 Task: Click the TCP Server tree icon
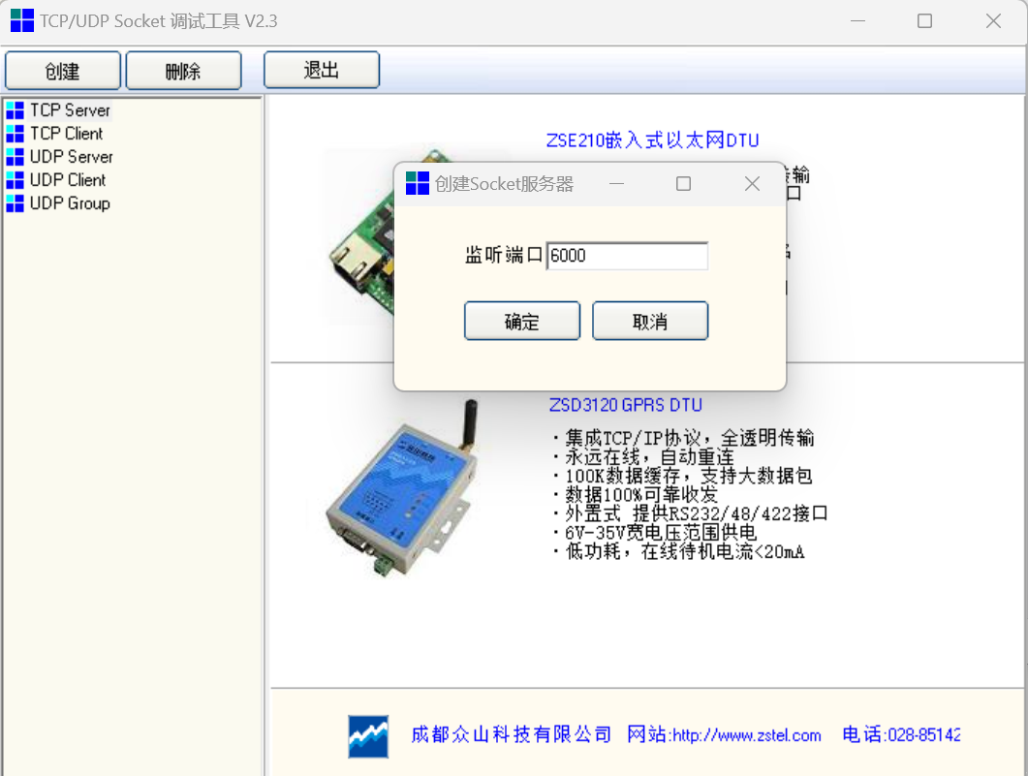click(x=15, y=110)
